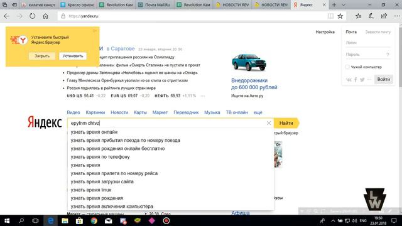The height and width of the screenshot is (226, 402).
Task: Open the Маркет link above search
Action: point(160,112)
